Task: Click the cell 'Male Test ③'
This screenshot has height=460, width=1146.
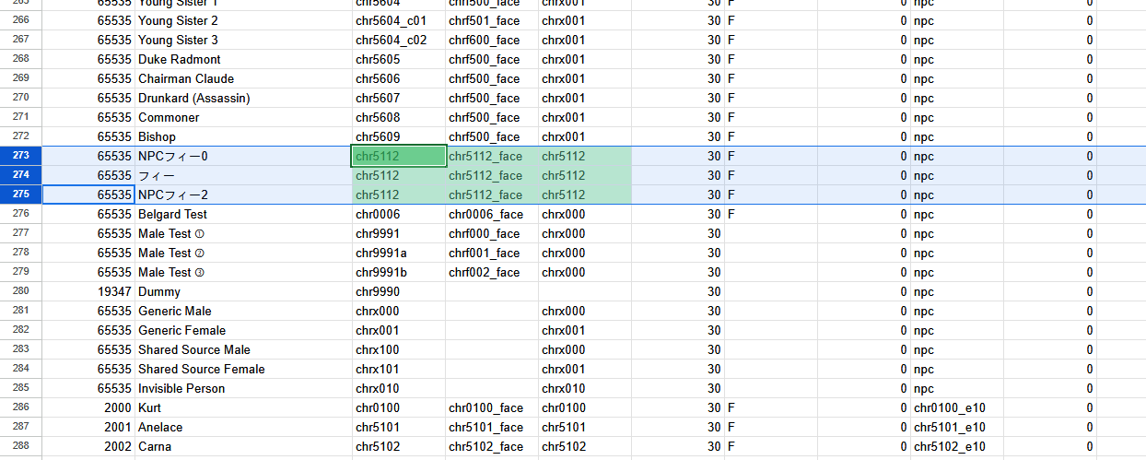Action: point(243,272)
